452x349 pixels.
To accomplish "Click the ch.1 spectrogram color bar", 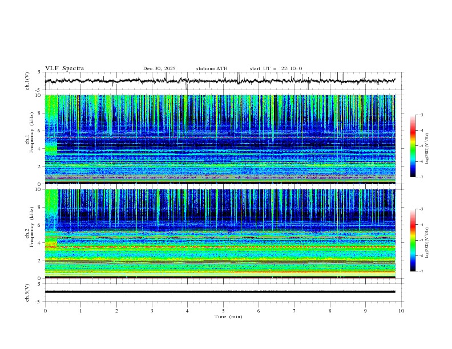I will point(413,145).
